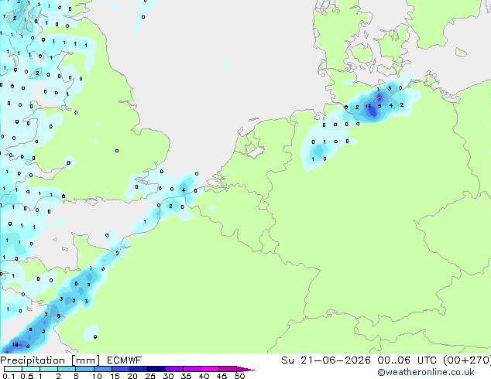Image resolution: width=491 pixels, height=379 pixels.
Task: Click the '(00+270)' forecast offset text
Action: (467, 360)
